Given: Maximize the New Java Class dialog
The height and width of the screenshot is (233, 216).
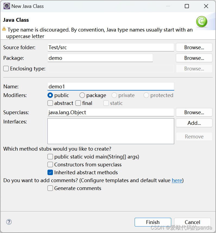Looking at the screenshot, I should pyautogui.click(x=187, y=6).
